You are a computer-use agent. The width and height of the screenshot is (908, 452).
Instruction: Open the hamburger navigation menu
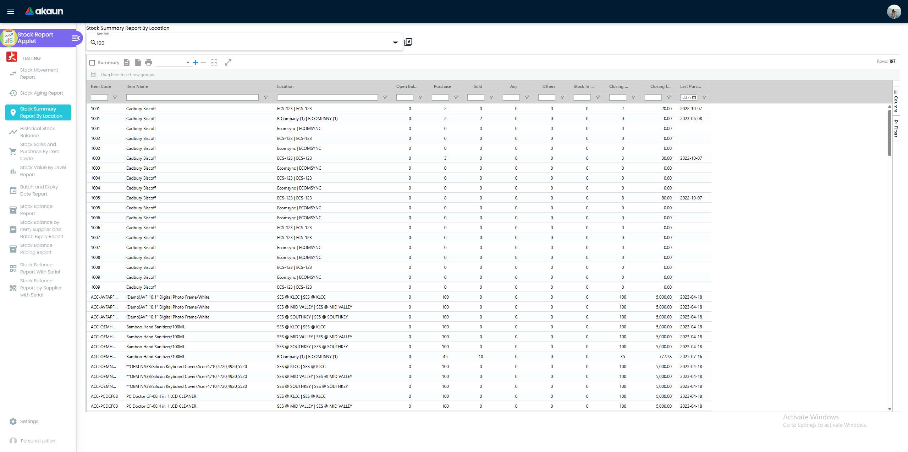pos(10,11)
